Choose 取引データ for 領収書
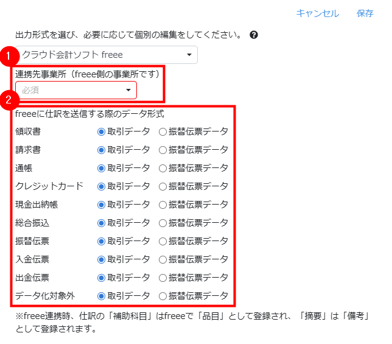This screenshot has width=392, height=344. (x=102, y=132)
